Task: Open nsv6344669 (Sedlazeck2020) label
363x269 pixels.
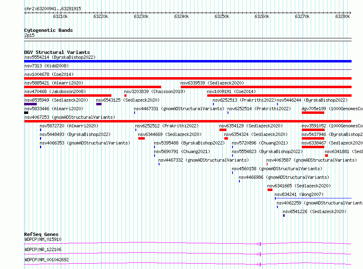Action: pyautogui.click(x=170, y=134)
